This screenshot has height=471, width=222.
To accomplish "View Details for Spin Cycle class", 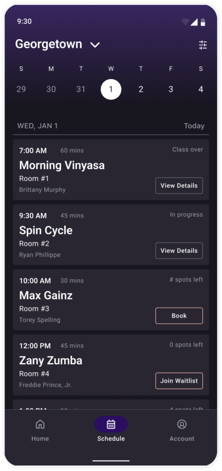I will [179, 251].
